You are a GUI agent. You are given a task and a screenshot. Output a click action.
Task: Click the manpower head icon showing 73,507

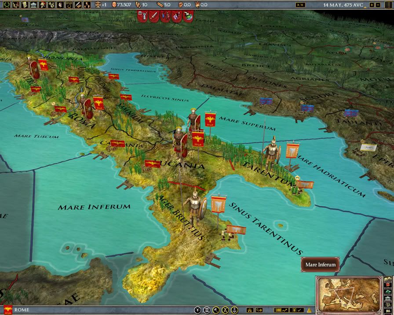(x=114, y=4)
